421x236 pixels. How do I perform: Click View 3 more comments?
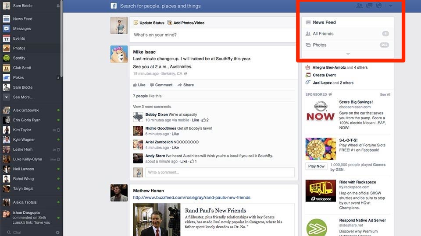[x=152, y=107]
